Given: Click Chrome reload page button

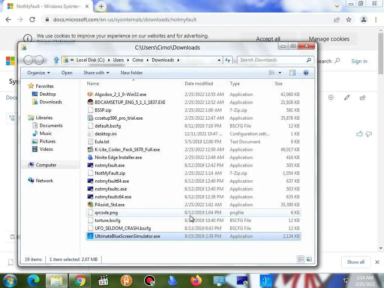Looking at the screenshot, I should tap(32, 19).
